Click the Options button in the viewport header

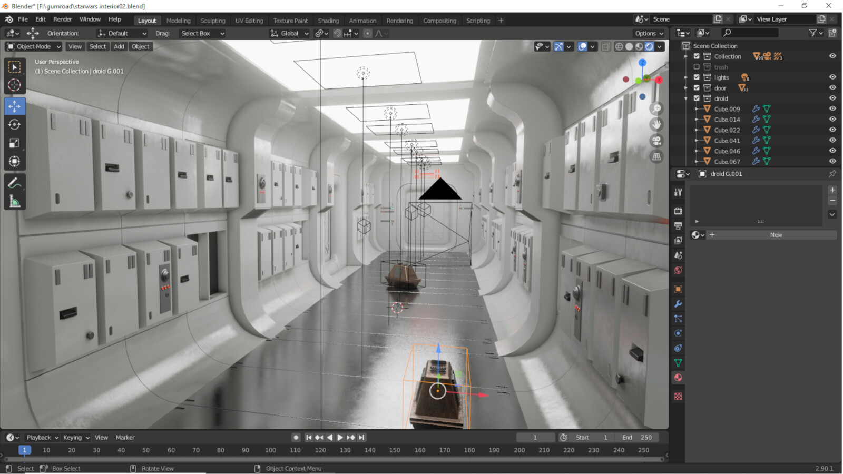tap(649, 33)
